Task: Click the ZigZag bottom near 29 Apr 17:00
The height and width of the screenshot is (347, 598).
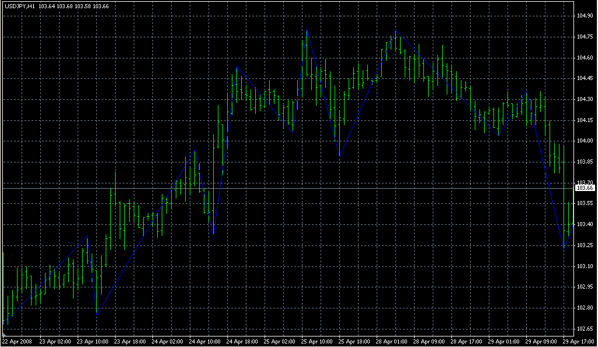Action: [x=564, y=249]
